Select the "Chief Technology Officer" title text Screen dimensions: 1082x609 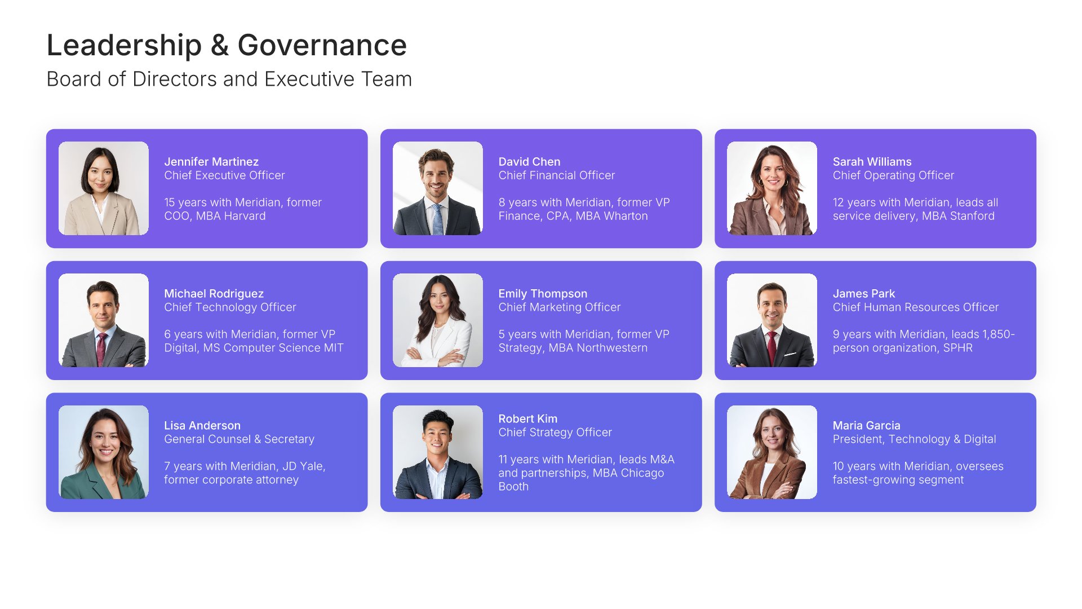[x=230, y=307]
